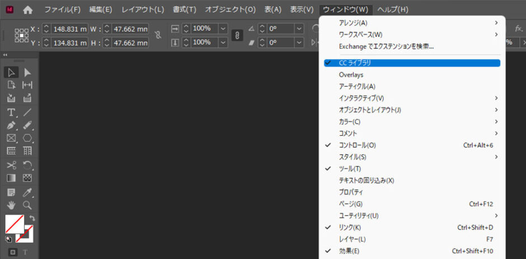This screenshot has width=526, height=259.
Task: Click the Home icon
Action: point(28,10)
